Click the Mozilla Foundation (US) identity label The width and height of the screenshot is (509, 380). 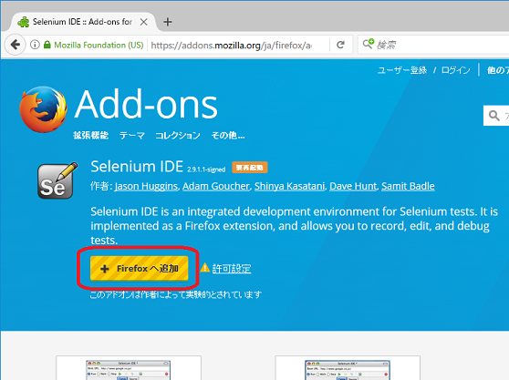pyautogui.click(x=99, y=45)
